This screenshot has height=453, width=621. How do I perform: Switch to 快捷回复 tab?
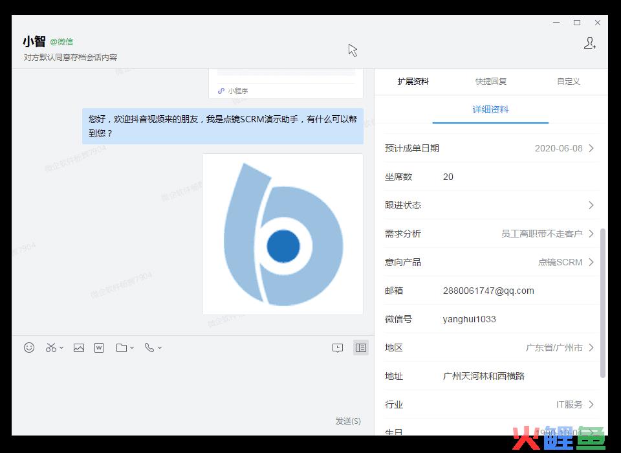[491, 82]
